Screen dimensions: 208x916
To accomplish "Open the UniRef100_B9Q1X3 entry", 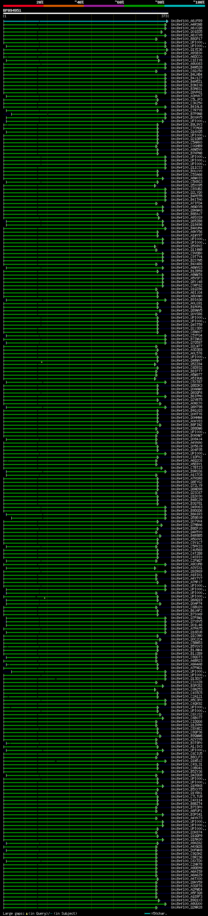I will 186,900.
